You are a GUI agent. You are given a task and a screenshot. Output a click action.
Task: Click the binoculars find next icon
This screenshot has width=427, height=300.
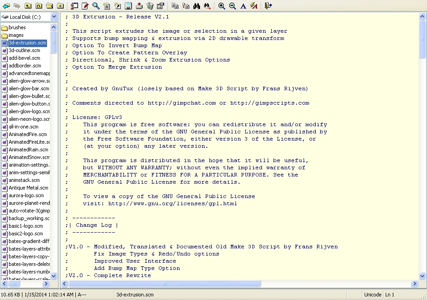tap(208, 6)
